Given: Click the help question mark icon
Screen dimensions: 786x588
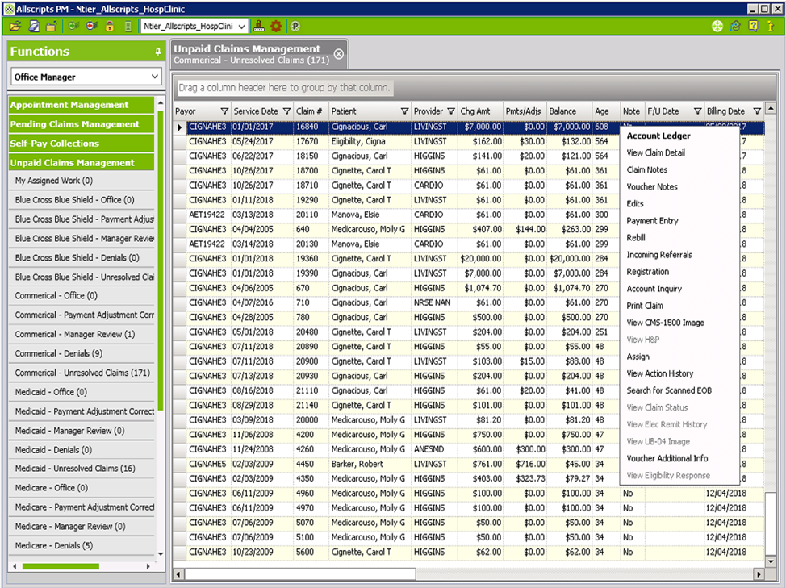Looking at the screenshot, I should (753, 26).
